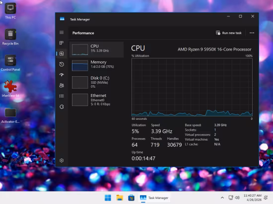Select the Disk 0 (C:) entry
The image size is (273, 204).
coord(96,82)
